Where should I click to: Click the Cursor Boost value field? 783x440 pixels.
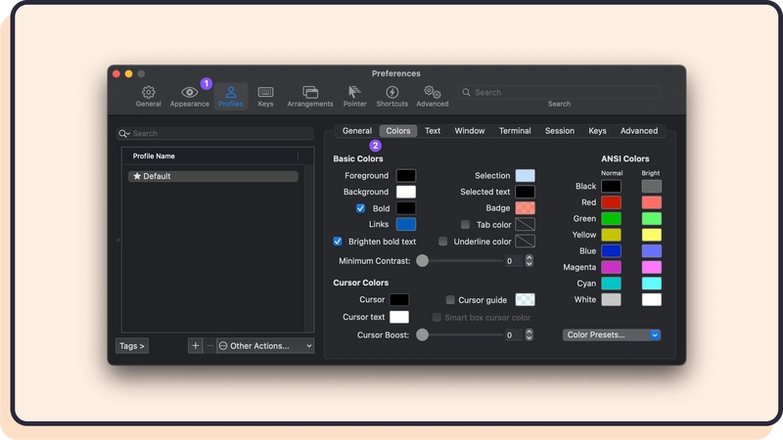513,334
